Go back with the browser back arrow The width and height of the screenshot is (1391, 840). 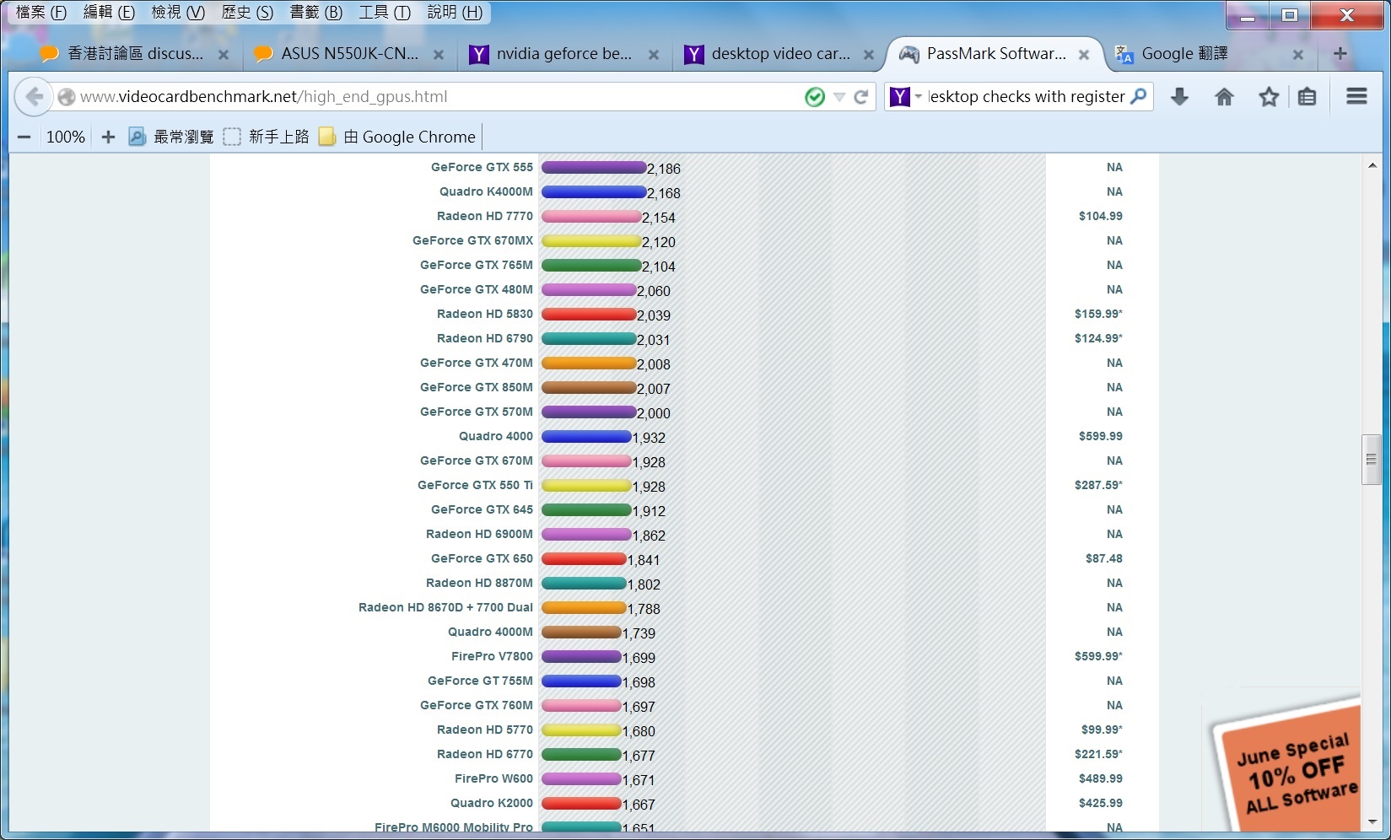coord(34,97)
